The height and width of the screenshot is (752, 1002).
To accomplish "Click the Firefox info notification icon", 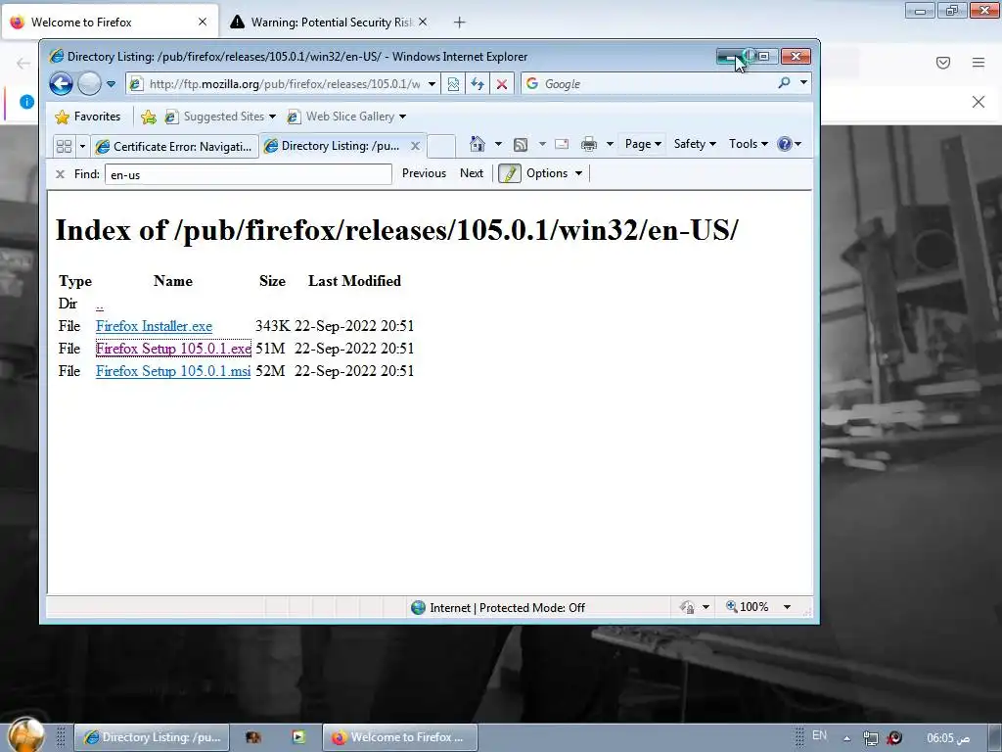I will click(26, 102).
